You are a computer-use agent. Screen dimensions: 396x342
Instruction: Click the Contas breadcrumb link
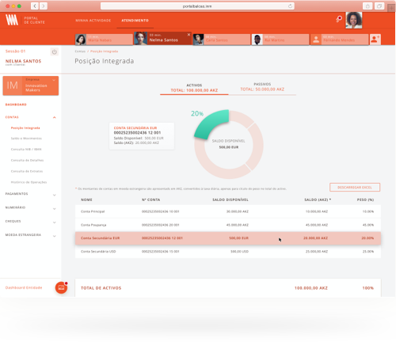click(x=80, y=51)
